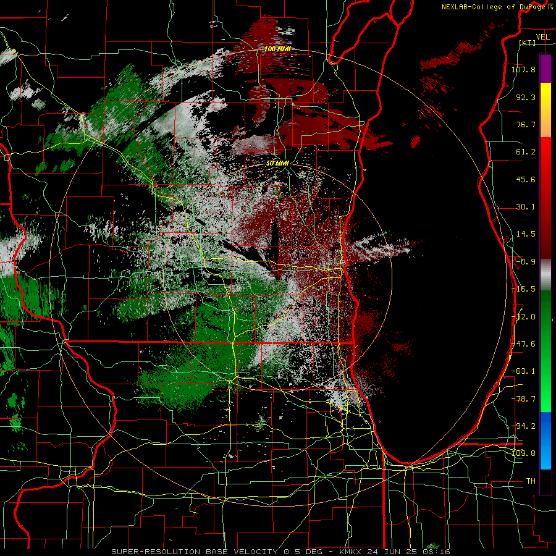This screenshot has height=556, width=556.
Task: Click the VEL legend heading
Action: click(x=542, y=37)
